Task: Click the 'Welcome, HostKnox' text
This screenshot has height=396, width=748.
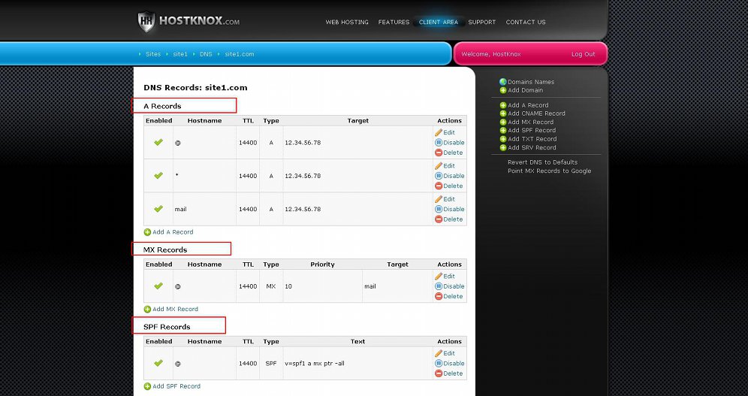Action: [x=491, y=54]
